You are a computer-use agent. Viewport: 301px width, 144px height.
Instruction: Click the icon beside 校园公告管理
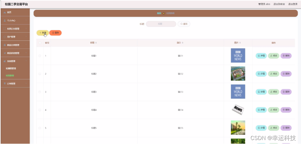[x=5, y=29]
